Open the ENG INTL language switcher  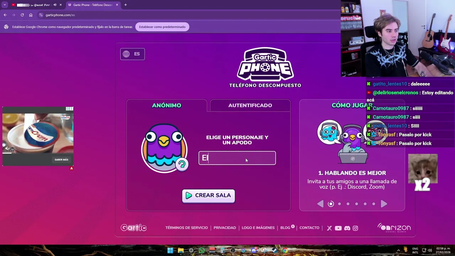[x=415, y=250]
